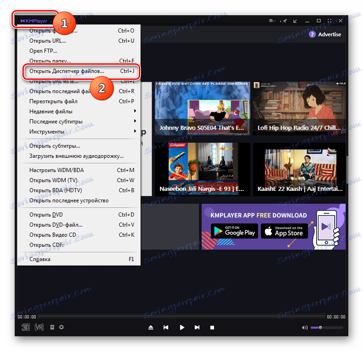Viewport: 363px width, 351px height.
Task: Open Lofi Hip Hop Radio thumbnail
Action: pyautogui.click(x=299, y=108)
